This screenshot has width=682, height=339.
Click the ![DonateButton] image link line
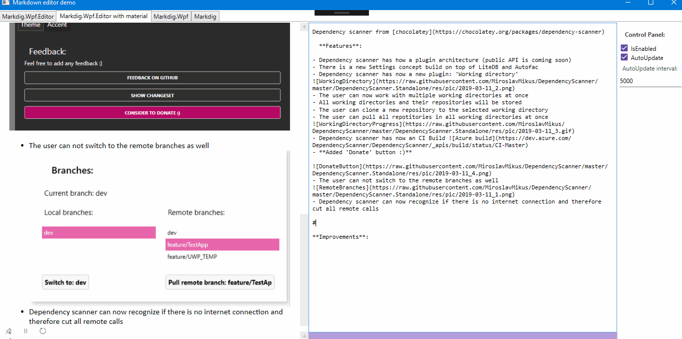(x=460, y=170)
